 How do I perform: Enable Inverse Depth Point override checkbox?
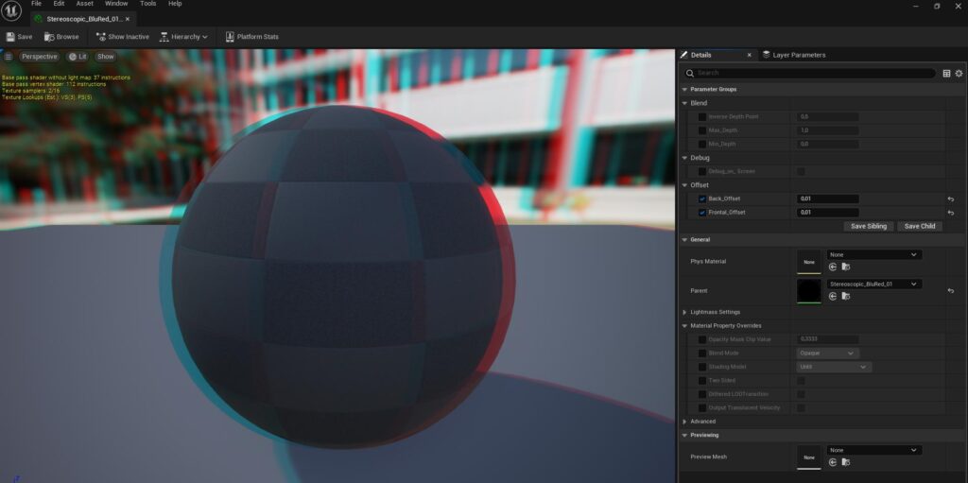702,117
